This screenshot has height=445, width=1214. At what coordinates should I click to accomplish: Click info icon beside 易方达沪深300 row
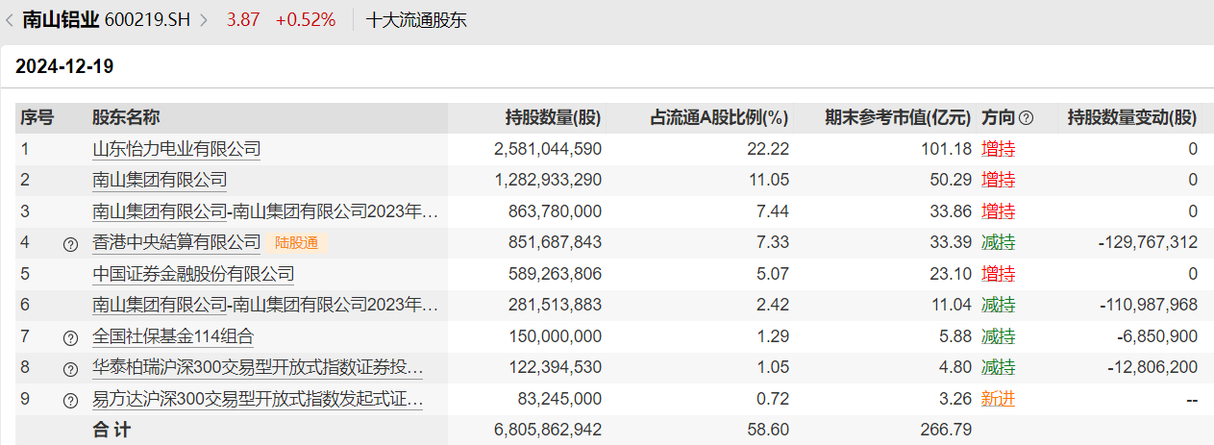click(70, 401)
